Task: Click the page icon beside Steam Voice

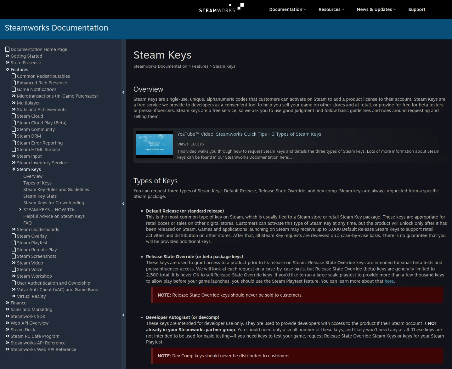Action: tap(14, 269)
